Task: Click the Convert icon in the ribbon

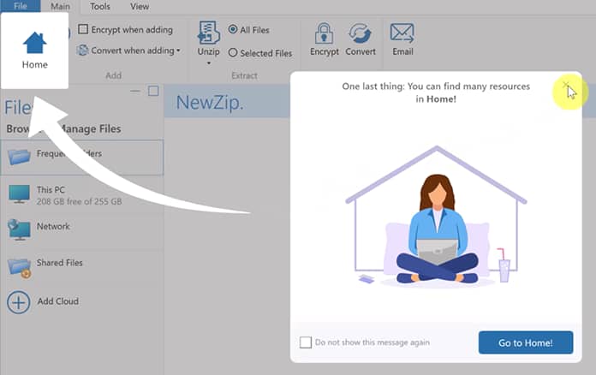Action: click(361, 33)
